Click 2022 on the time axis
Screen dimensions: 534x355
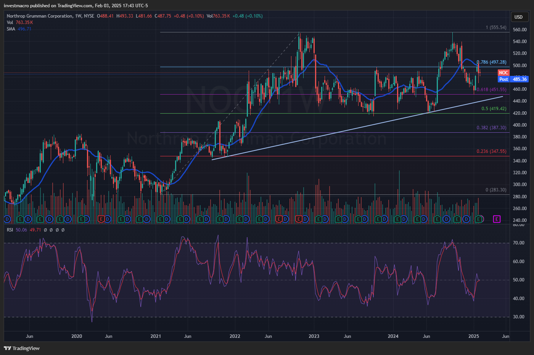pyautogui.click(x=235, y=336)
